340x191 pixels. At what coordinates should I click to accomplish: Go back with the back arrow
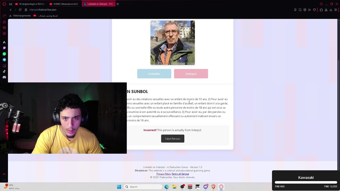11,10
